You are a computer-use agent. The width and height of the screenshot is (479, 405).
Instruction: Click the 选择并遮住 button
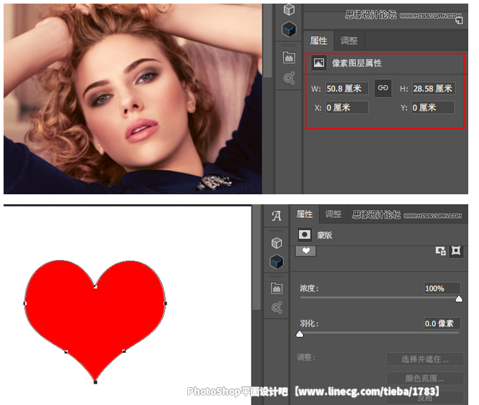coord(425,359)
